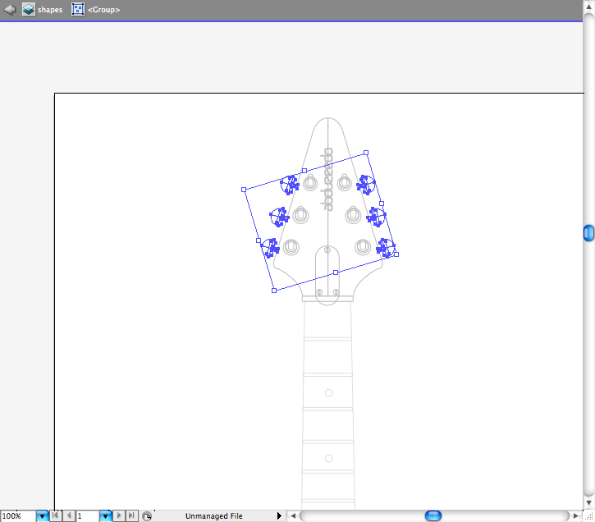Click the vertical scrollbar down arrow
Screen dimensions: 595x522
click(588, 502)
